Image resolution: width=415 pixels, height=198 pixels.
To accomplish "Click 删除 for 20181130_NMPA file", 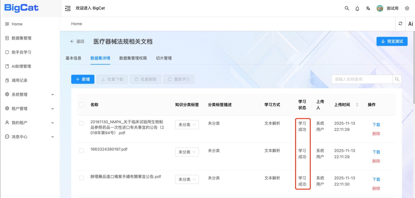I will tap(376, 134).
